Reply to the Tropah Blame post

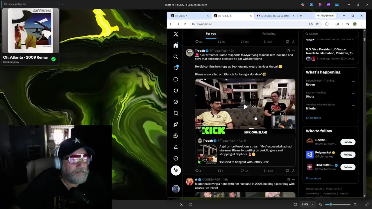[198, 171]
